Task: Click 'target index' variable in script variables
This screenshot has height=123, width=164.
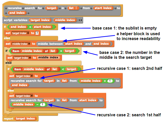Action: coord(40,20)
